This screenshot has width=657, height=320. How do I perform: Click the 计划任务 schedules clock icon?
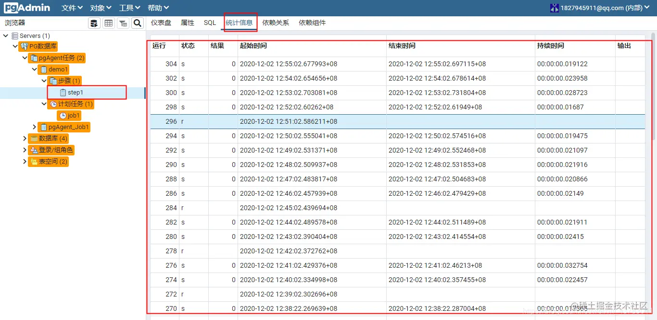point(53,104)
